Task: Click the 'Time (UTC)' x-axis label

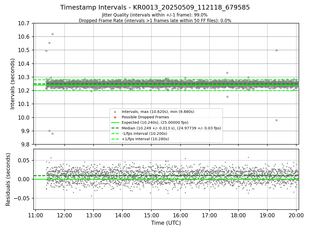Action: pyautogui.click(x=166, y=223)
